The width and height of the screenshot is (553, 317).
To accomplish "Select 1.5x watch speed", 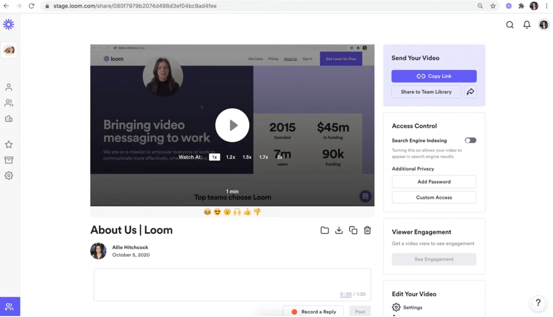I will point(247,157).
